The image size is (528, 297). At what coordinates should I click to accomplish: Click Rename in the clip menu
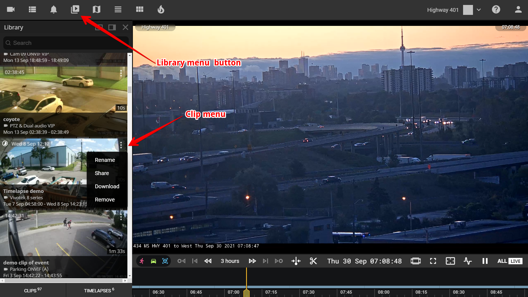click(x=105, y=160)
